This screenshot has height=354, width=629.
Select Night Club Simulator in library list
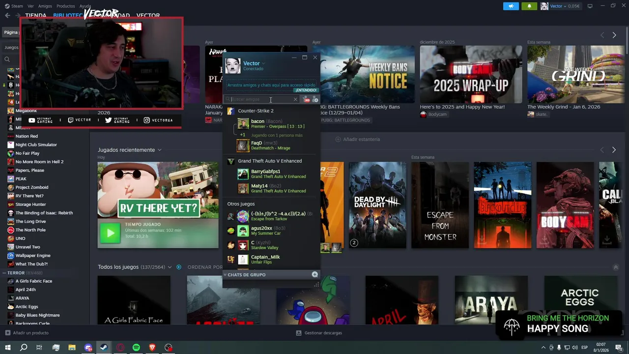tap(36, 145)
